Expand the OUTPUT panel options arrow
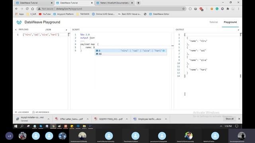The height and width of the screenshot is (143, 255). 238,30
